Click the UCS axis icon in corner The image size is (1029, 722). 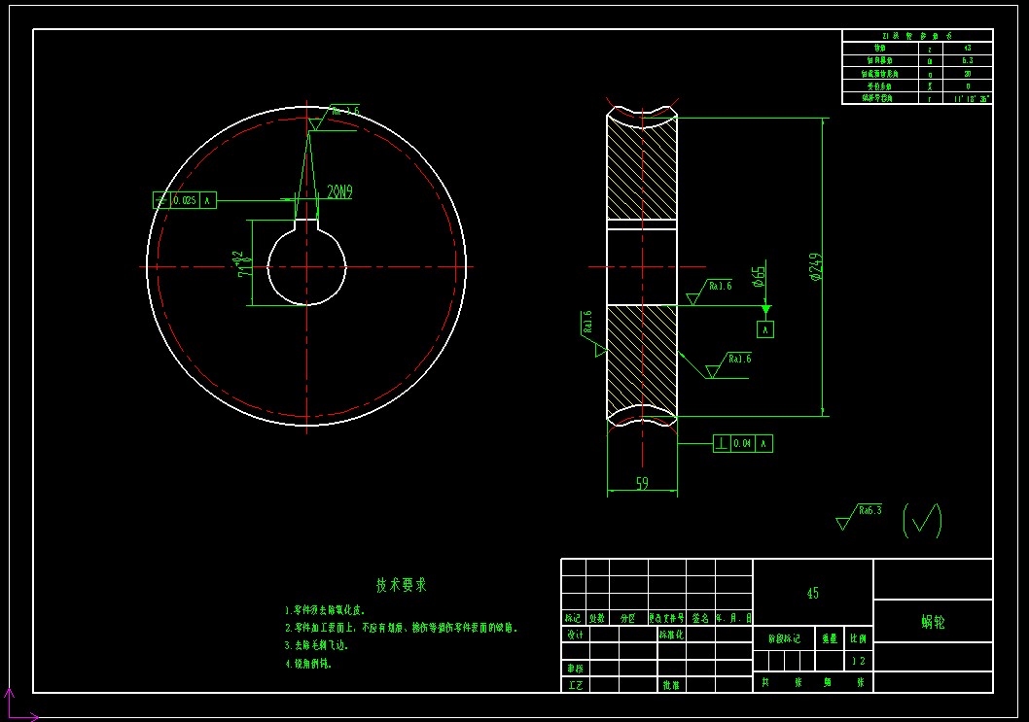pyautogui.click(x=19, y=705)
